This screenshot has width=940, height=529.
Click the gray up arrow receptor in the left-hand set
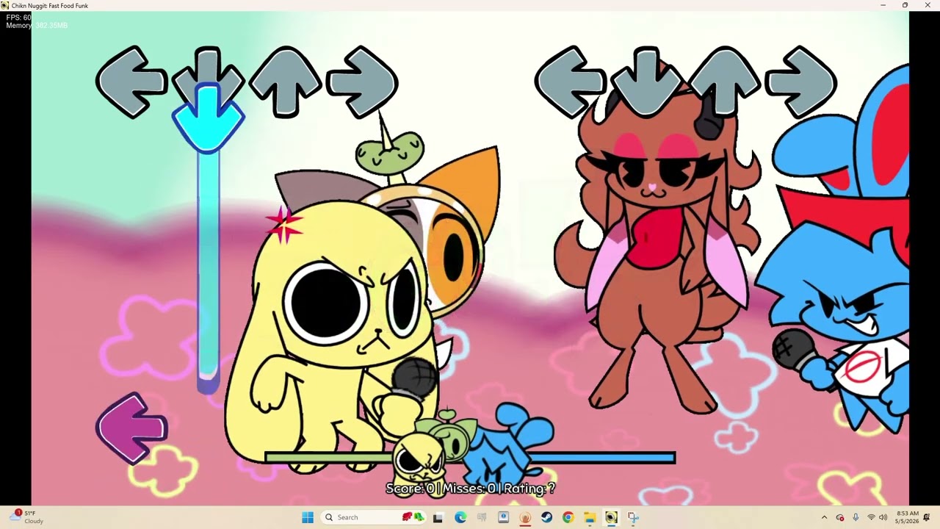286,82
